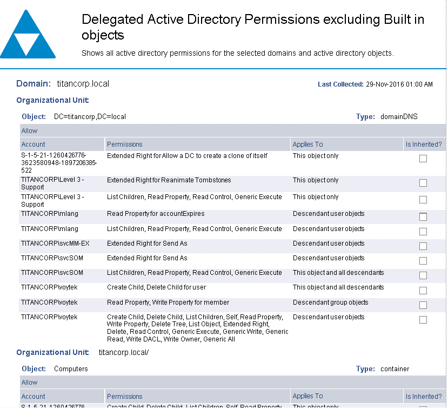
Task: Click the Account column header in first table
Action: pyautogui.click(x=34, y=144)
